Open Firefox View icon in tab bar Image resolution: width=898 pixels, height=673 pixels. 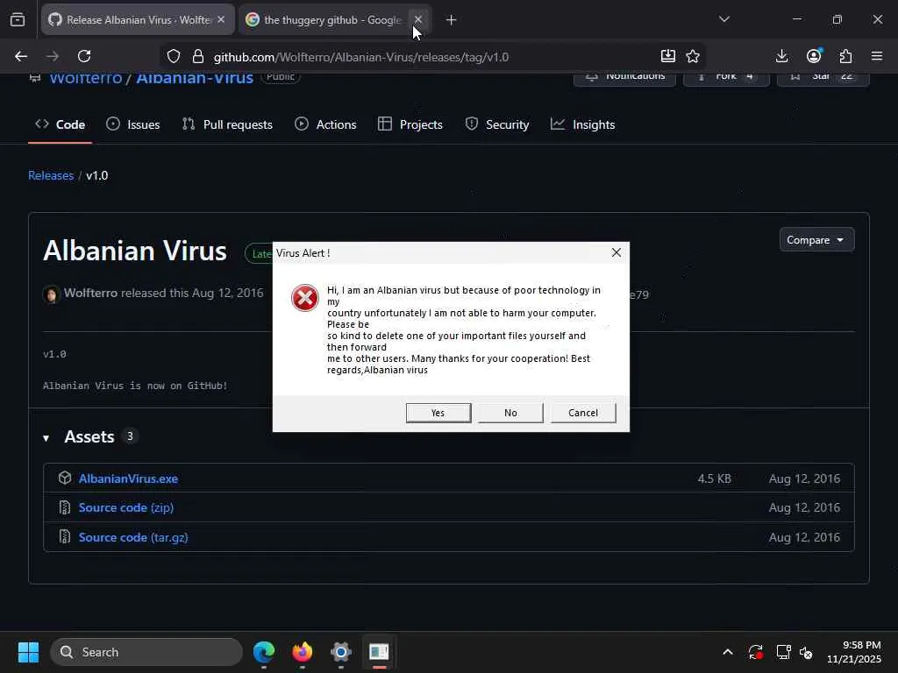(x=18, y=19)
